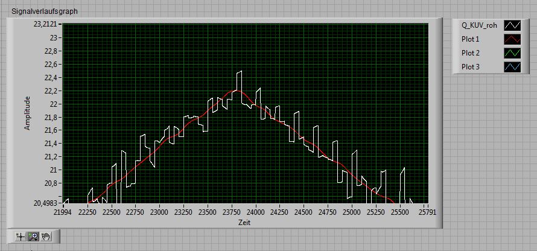Select the Plot 2 legend label
Screen dimensions: 537x251
[x=471, y=53]
